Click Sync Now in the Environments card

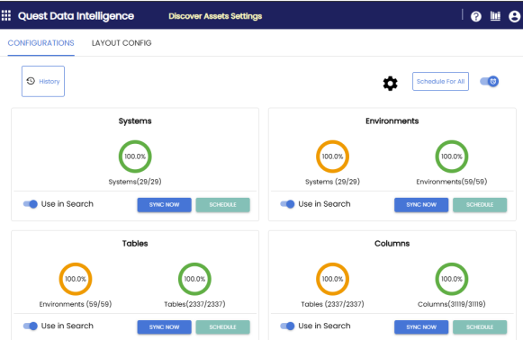tap(421, 205)
